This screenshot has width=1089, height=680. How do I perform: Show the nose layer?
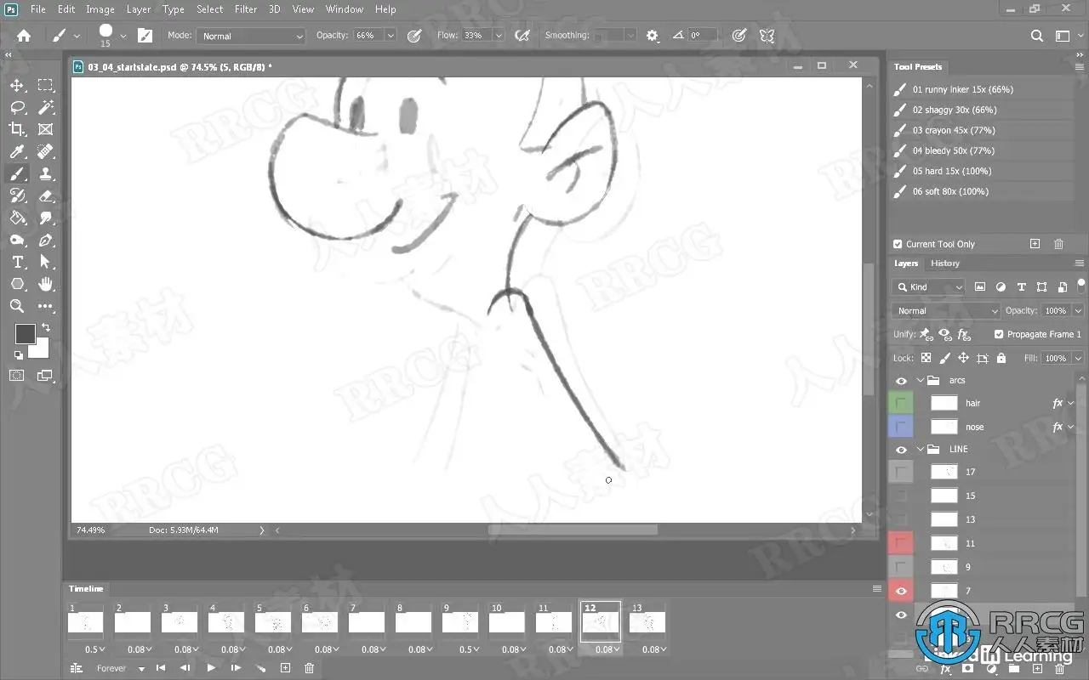[901, 427]
